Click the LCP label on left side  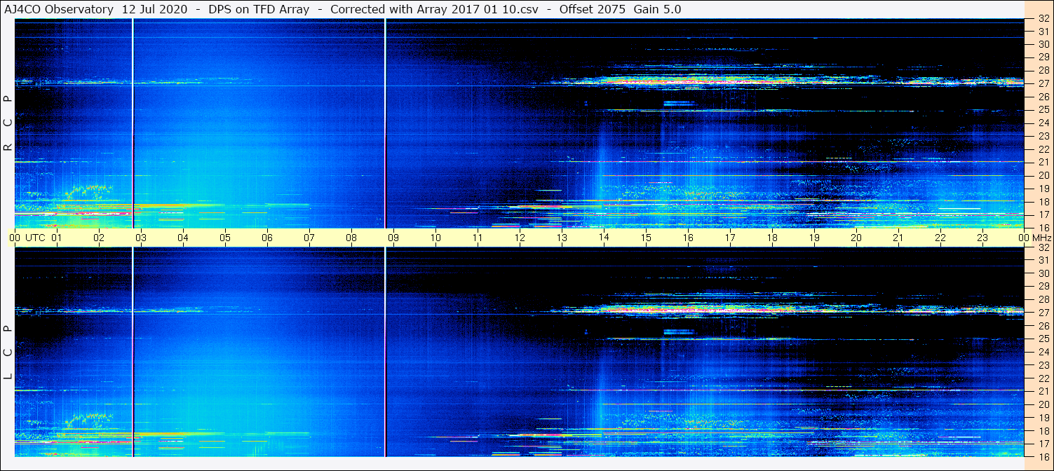[8, 353]
